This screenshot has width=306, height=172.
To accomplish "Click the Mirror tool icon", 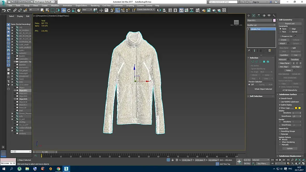I will coord(159,10).
